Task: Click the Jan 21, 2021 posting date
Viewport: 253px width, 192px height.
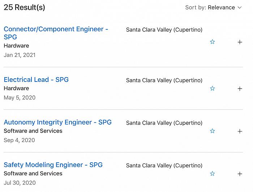Action: (x=20, y=55)
